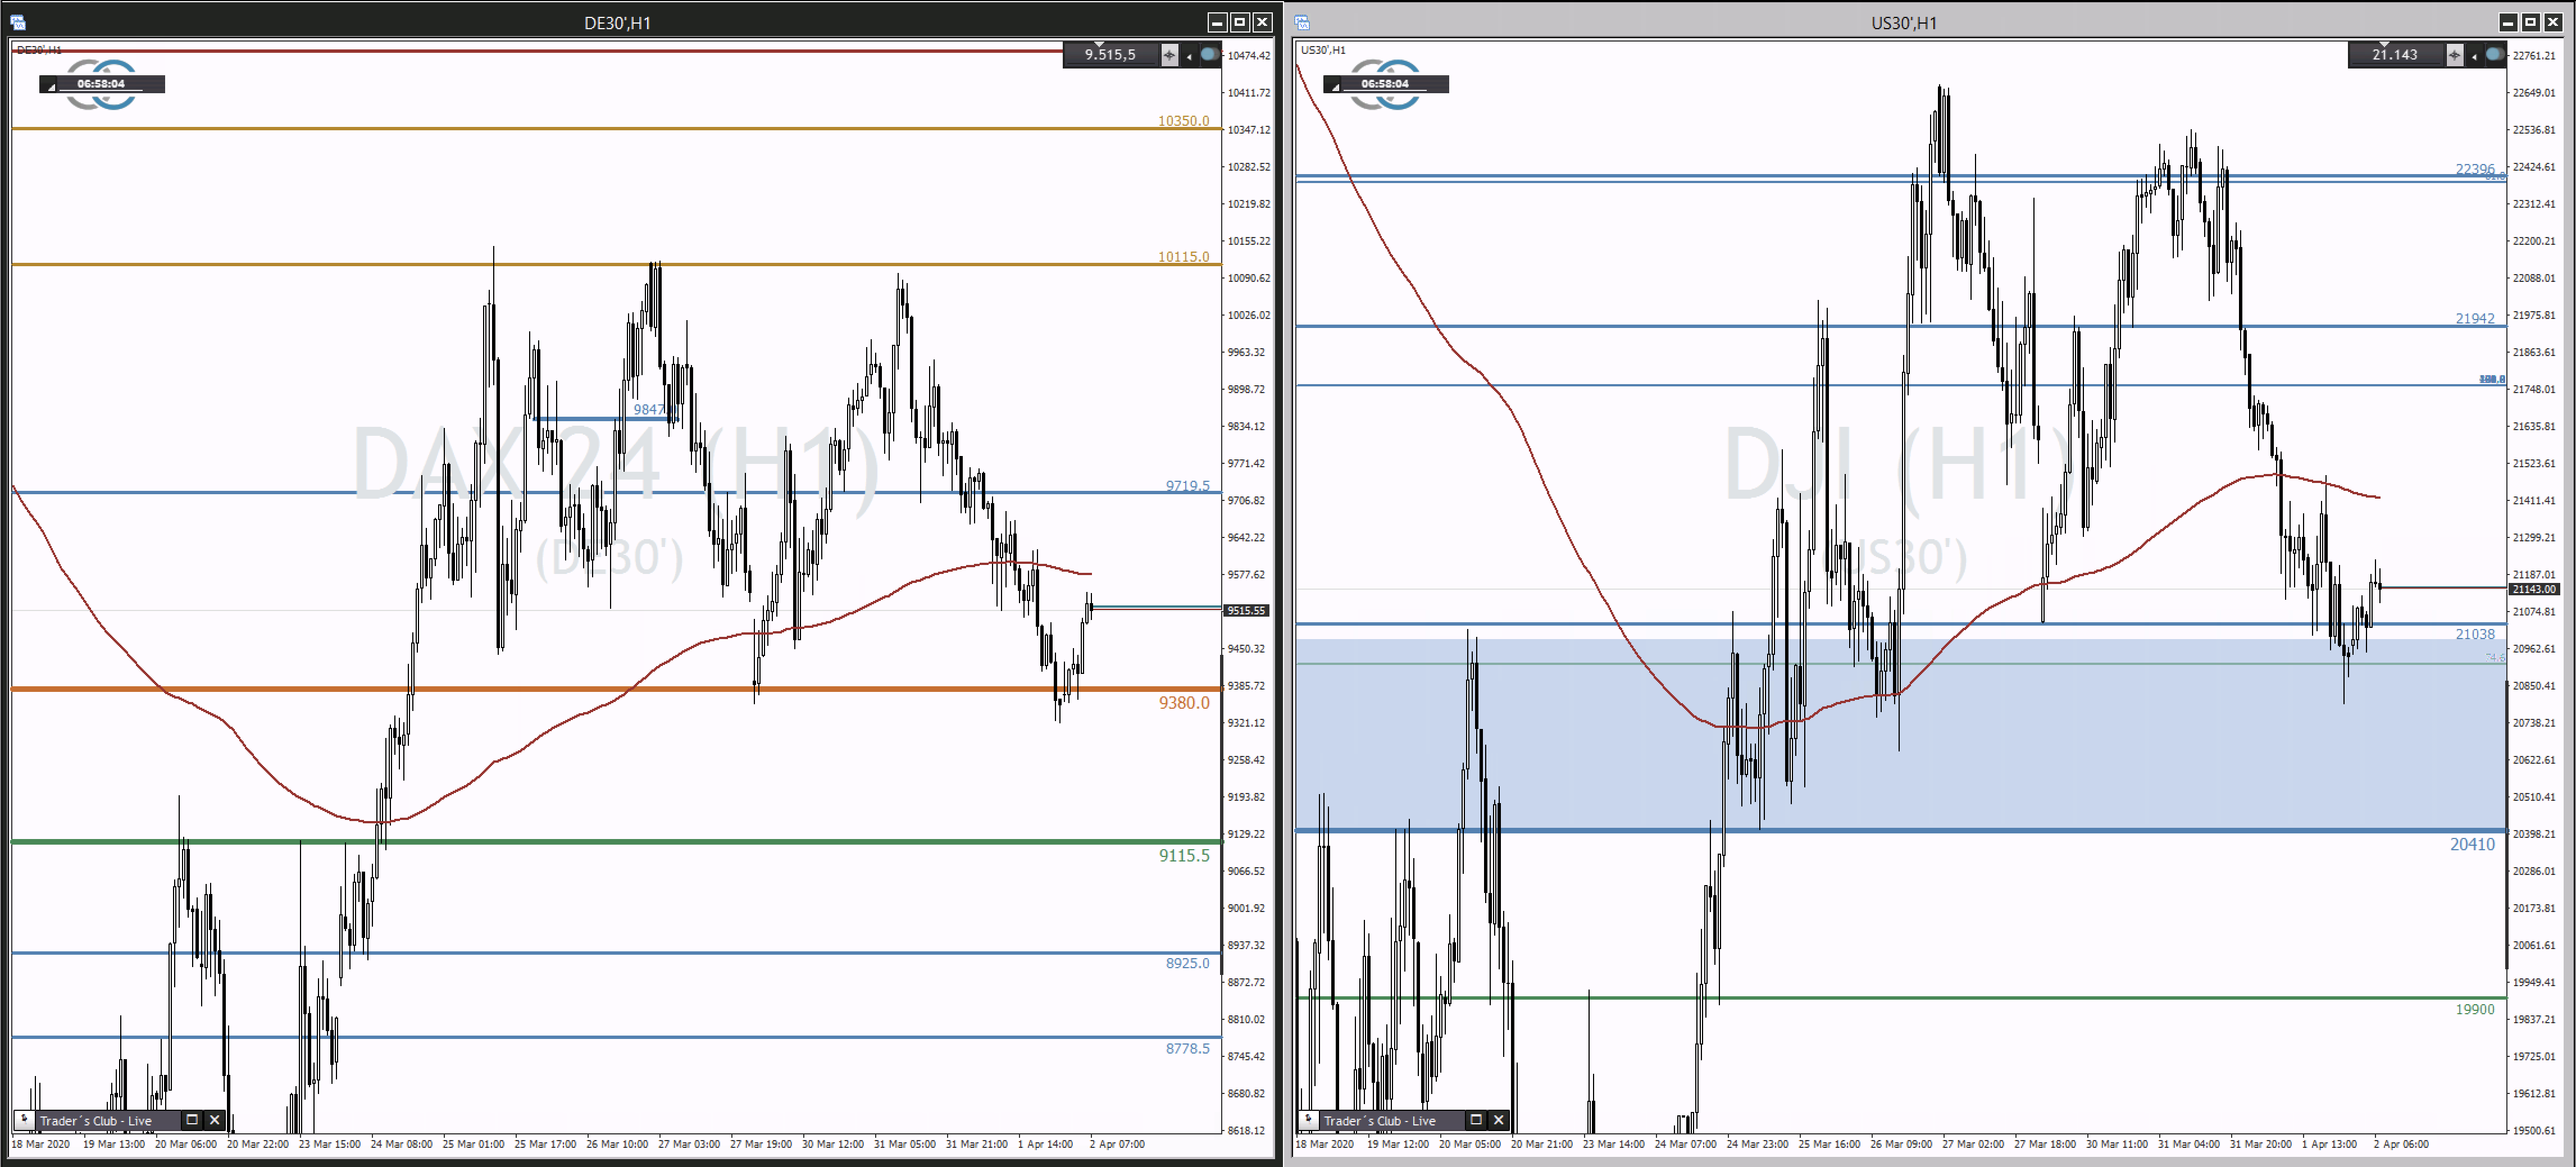Viewport: 2576px width, 1167px height.
Task: Maximize Trader's Club - Live panel in US30
Action: (1476, 1120)
